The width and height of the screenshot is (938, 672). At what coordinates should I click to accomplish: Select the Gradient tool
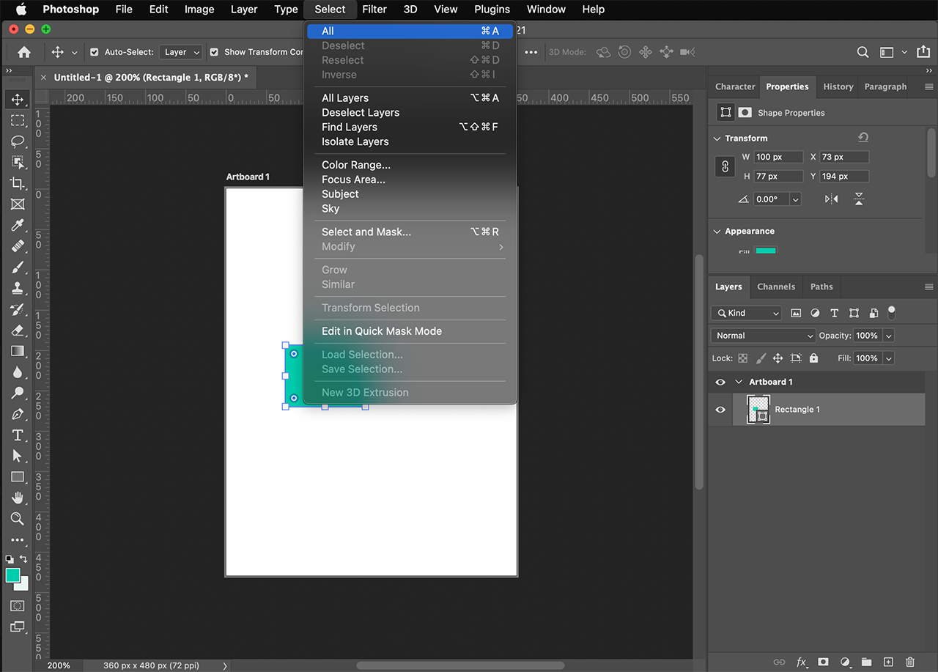[18, 351]
